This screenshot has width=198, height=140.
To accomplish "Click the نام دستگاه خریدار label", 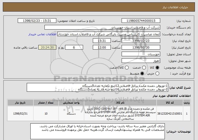I will click(x=179, y=27).
